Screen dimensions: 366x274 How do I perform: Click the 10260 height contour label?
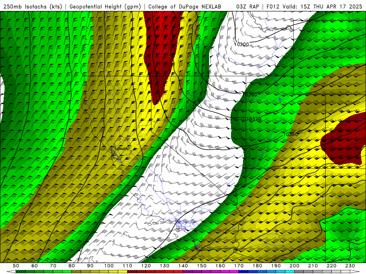249,95
